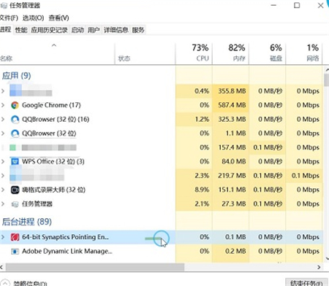The height and width of the screenshot is (286, 329).
Task: Click the 8.9% CPU cell
Action: tap(194, 190)
